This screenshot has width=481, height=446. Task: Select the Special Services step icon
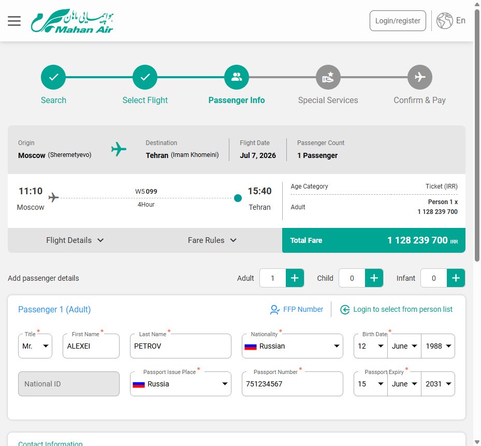[x=328, y=77]
